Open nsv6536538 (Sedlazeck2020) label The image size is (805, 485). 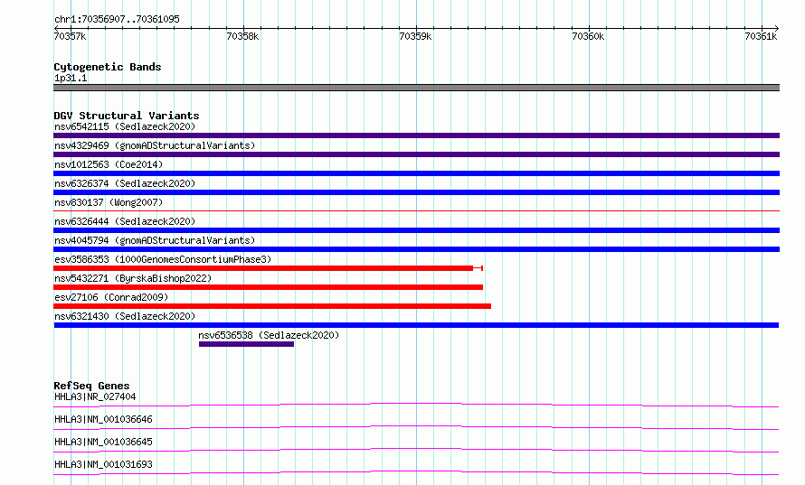269,335
